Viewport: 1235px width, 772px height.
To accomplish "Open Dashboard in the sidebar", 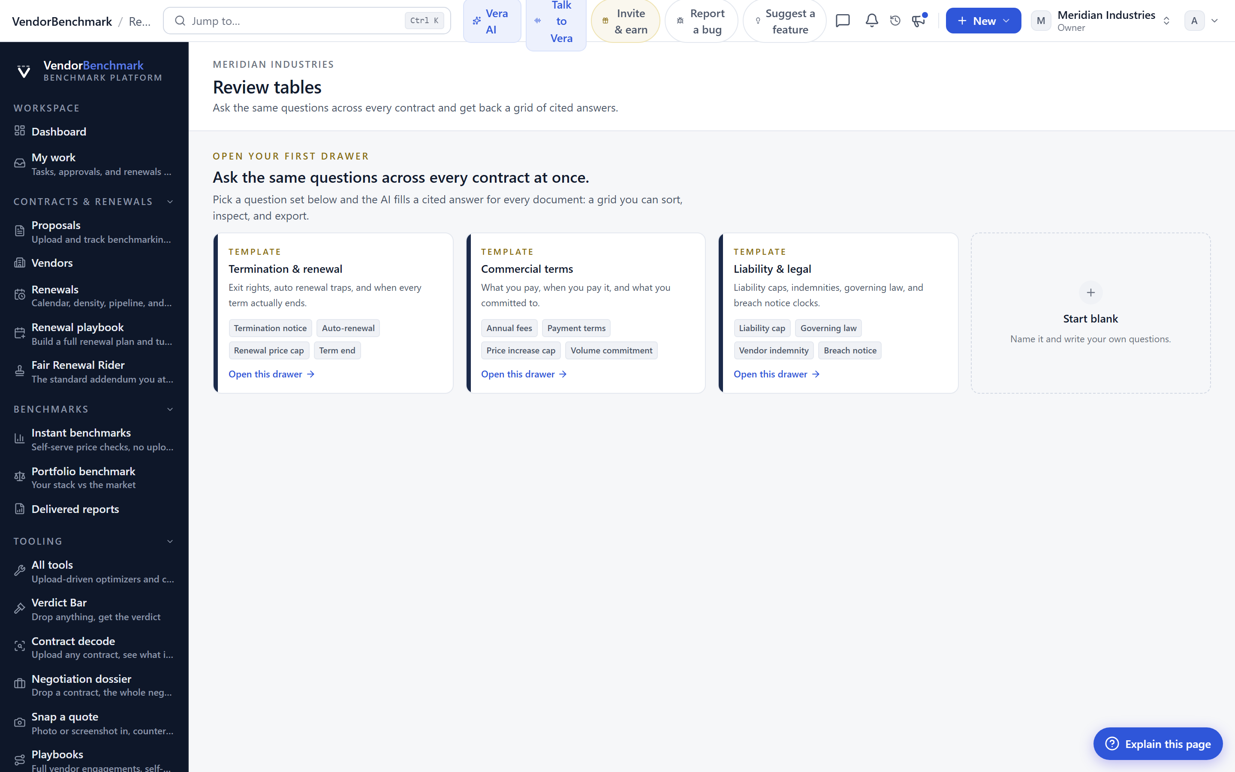I will pyautogui.click(x=94, y=131).
